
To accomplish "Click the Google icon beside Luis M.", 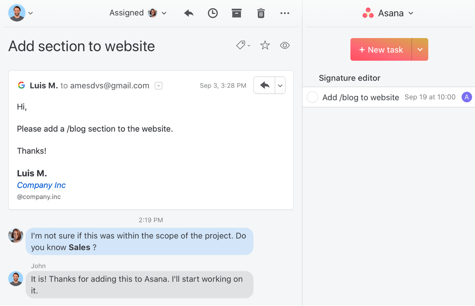I will [22, 85].
